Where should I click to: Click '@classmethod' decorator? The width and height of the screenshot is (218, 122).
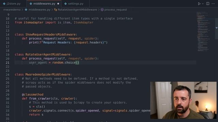click(33, 95)
